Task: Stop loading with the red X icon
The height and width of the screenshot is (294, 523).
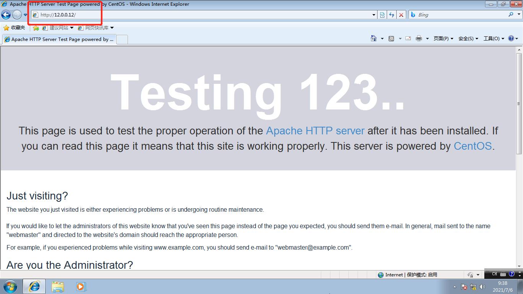Action: pyautogui.click(x=401, y=15)
